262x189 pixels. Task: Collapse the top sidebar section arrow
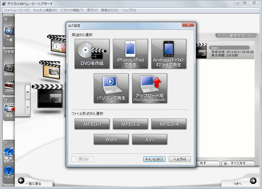6,19
